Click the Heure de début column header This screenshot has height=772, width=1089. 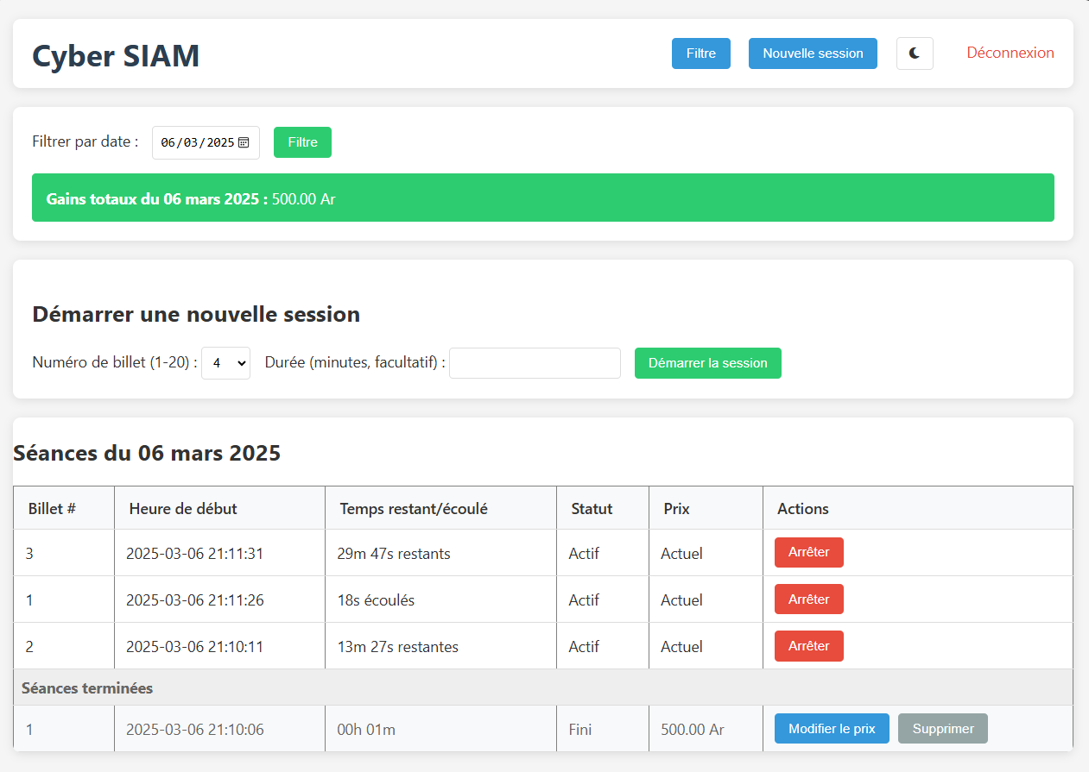click(x=183, y=509)
